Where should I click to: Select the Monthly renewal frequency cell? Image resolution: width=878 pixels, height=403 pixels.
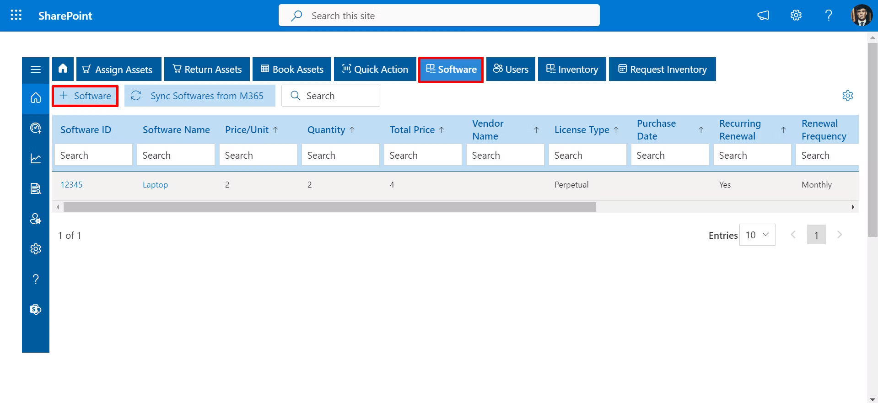[x=817, y=185]
